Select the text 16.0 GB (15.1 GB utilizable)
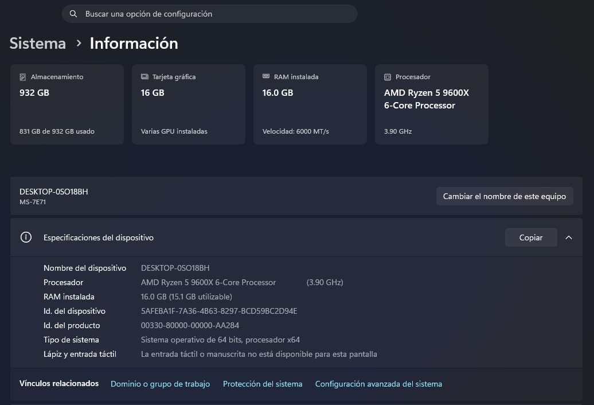 (x=186, y=297)
